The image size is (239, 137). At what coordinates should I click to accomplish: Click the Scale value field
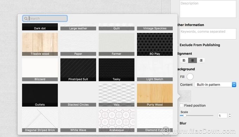tap(223, 116)
